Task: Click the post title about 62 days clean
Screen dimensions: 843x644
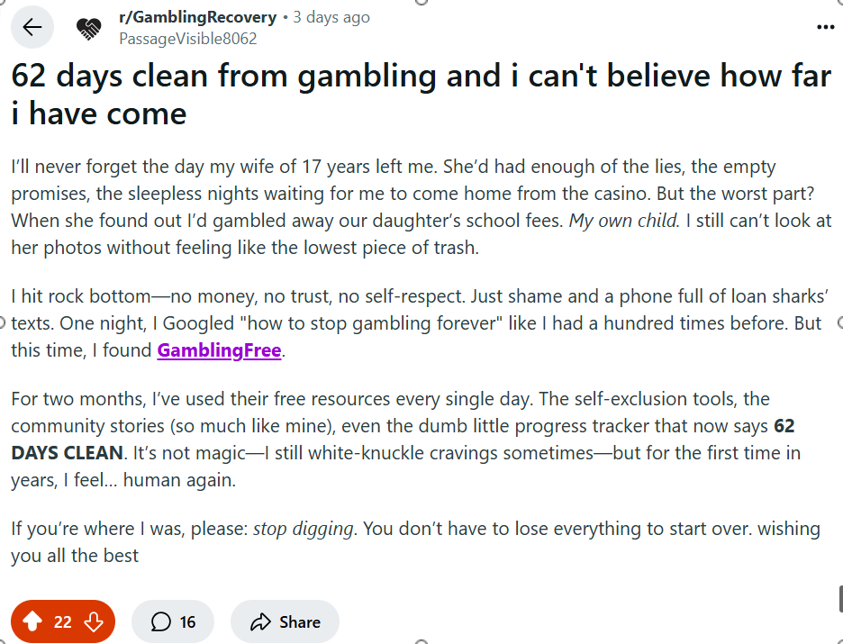Action: click(x=420, y=94)
